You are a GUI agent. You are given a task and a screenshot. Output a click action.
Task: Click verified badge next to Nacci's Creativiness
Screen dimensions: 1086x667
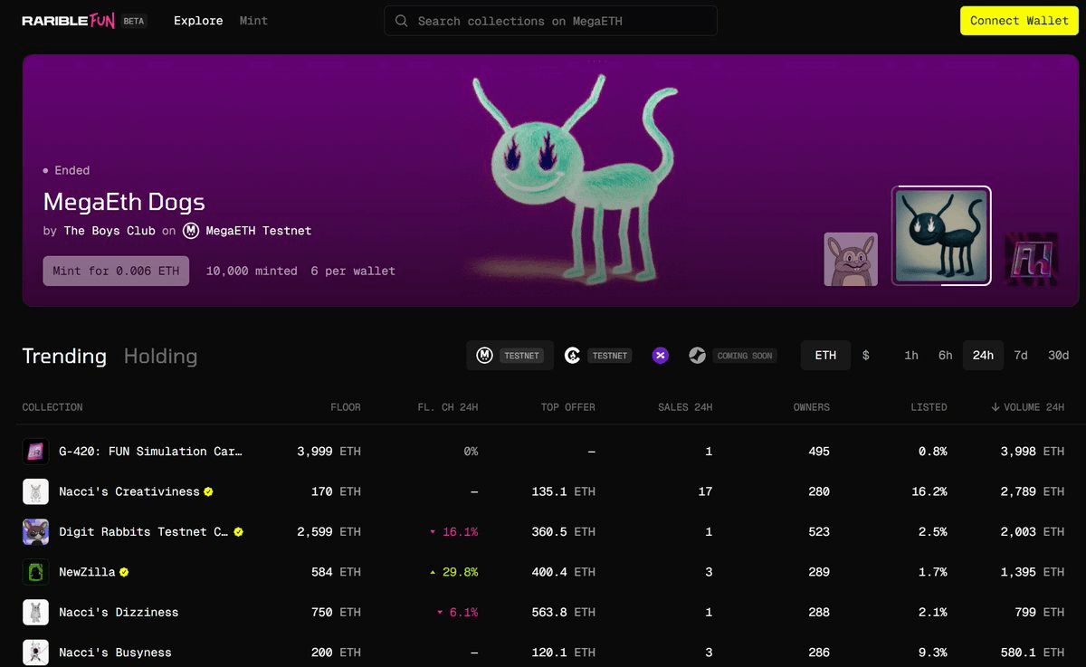[x=208, y=491]
